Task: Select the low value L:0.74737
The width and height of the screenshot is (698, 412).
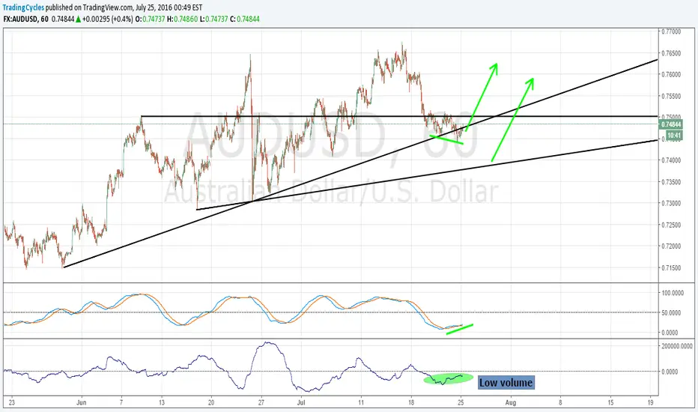Action: [x=213, y=19]
